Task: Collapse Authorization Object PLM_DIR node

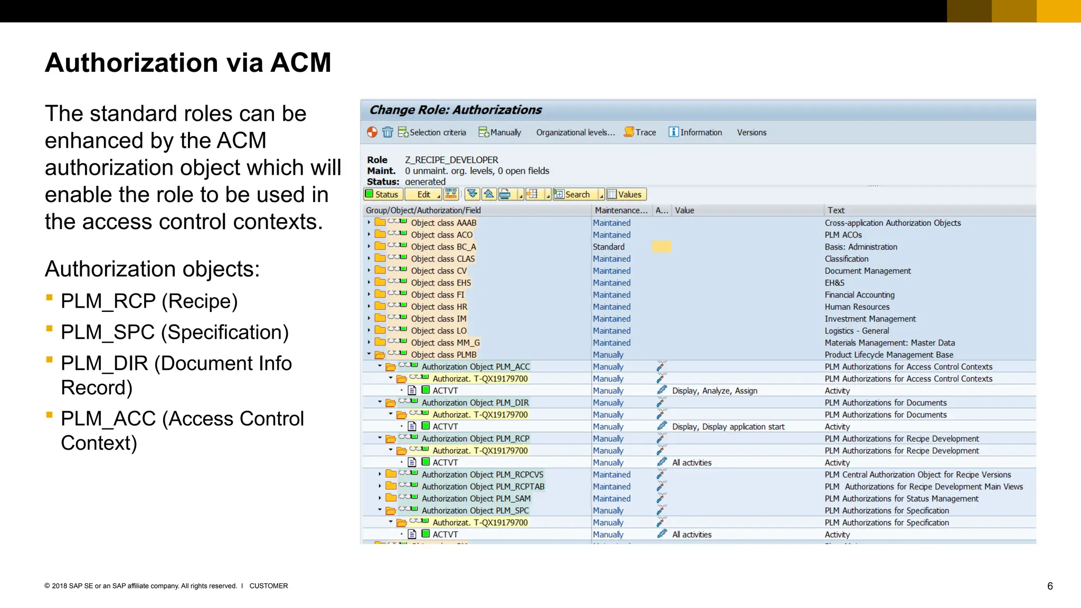Action: [380, 402]
